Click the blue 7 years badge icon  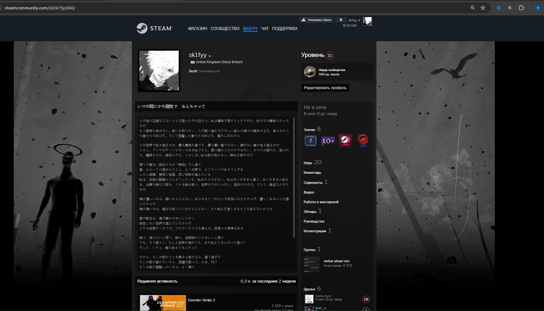pos(310,141)
